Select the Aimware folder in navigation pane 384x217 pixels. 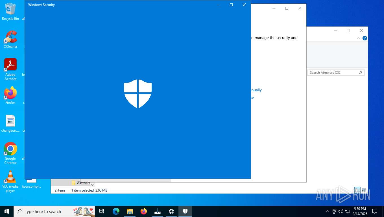click(81, 183)
